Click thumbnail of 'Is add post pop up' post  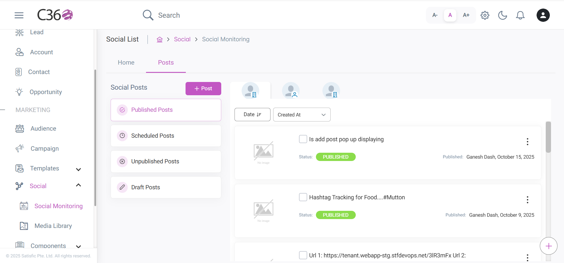pos(263,153)
